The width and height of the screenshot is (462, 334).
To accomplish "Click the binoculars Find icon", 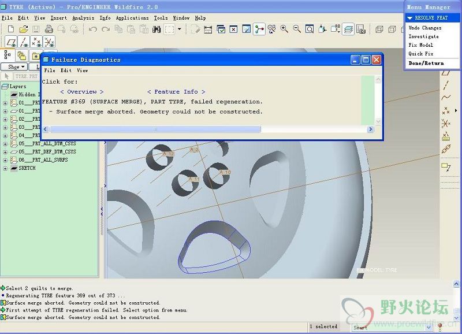I will click(x=157, y=29).
